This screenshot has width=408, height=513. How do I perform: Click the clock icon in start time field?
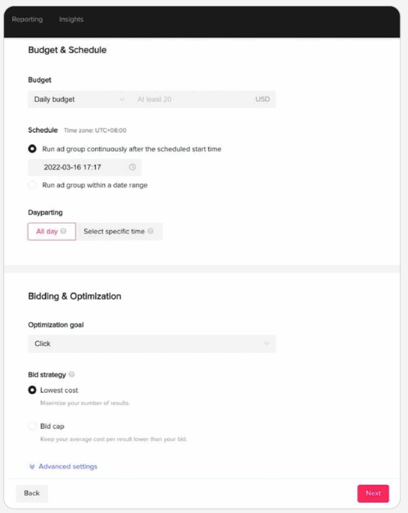132,167
